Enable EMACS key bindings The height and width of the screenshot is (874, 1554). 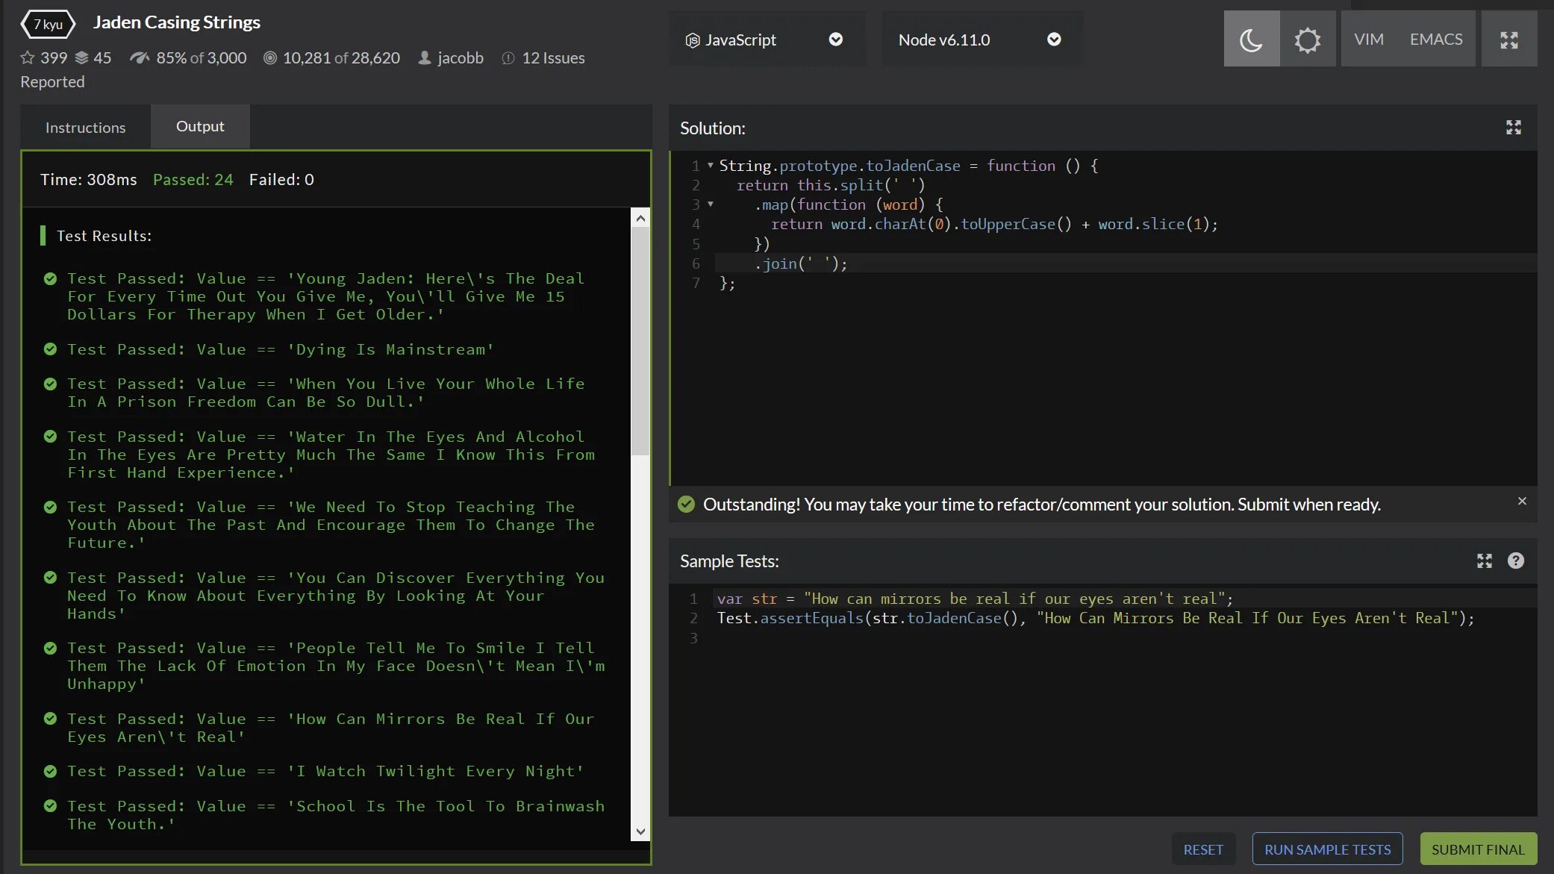coord(1435,40)
